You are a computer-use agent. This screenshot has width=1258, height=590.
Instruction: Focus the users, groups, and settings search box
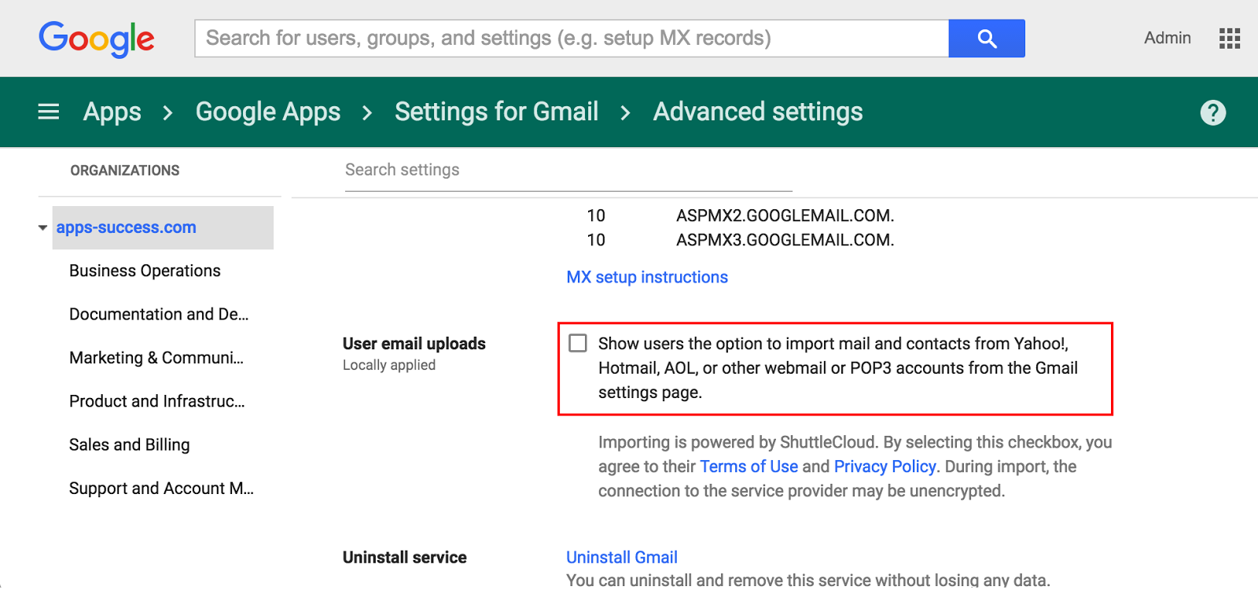pyautogui.click(x=572, y=39)
